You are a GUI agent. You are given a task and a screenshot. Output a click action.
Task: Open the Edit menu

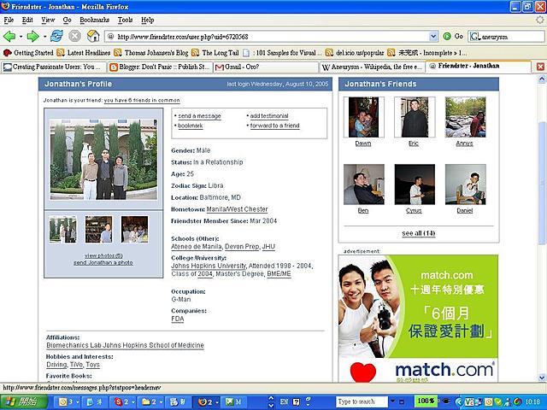[27, 20]
